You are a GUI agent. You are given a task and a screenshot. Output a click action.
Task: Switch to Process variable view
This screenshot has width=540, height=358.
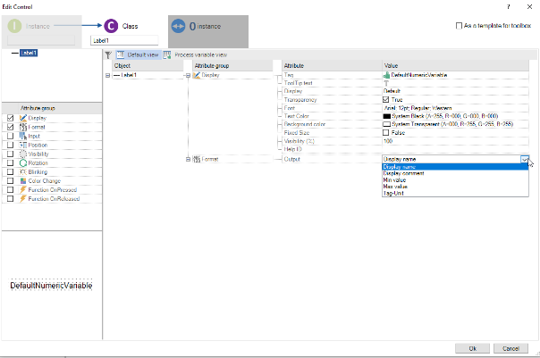(x=195, y=55)
